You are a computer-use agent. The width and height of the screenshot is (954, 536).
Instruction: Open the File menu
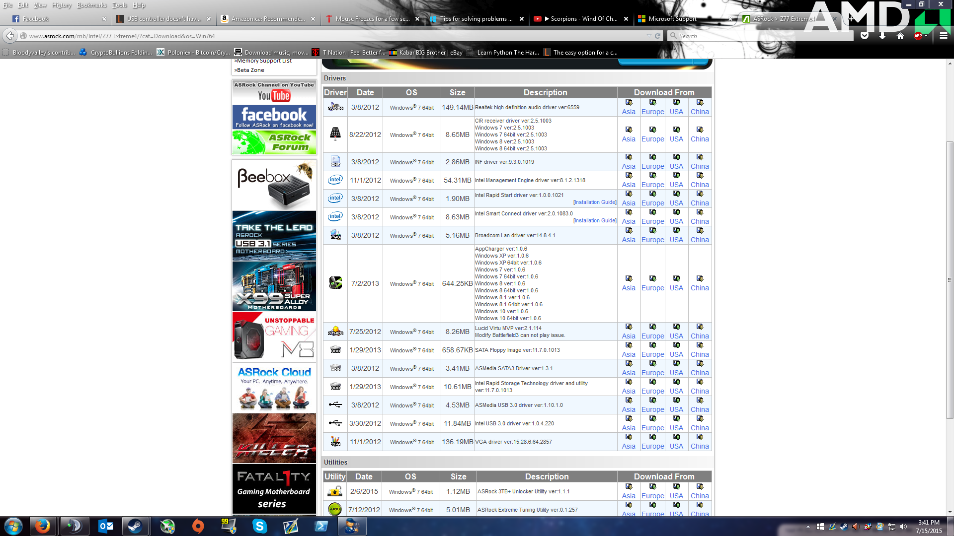coord(7,5)
